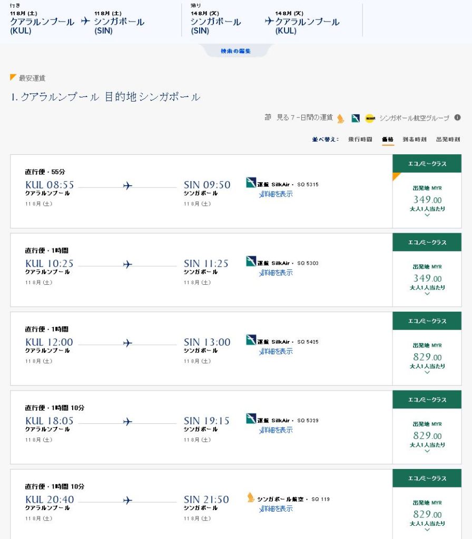Viewport: 472px width, 539px height.
Task: Show details for flight SQ 119
Action: (x=276, y=508)
